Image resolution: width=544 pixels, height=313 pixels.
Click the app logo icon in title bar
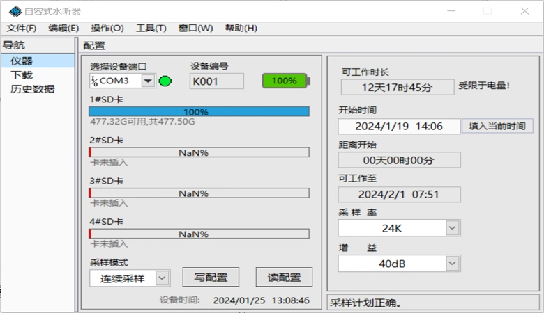pos(14,11)
